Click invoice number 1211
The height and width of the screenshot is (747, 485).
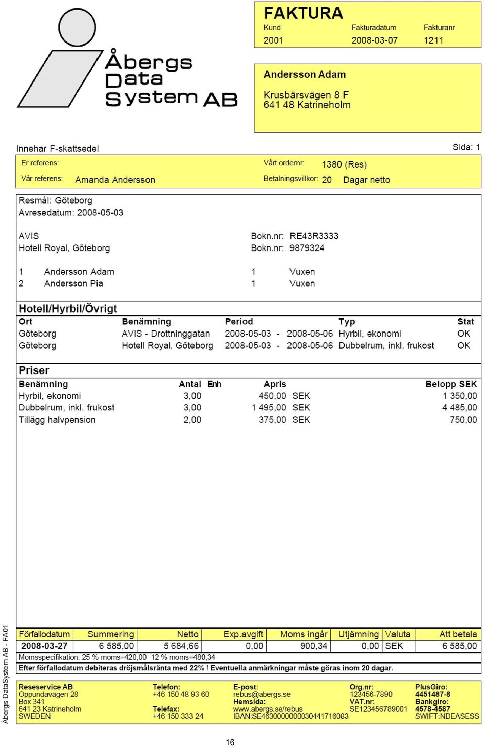pyautogui.click(x=433, y=40)
